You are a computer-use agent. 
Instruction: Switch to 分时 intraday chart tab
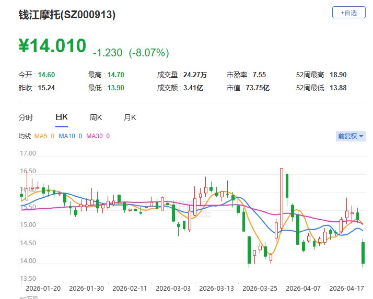[26, 117]
